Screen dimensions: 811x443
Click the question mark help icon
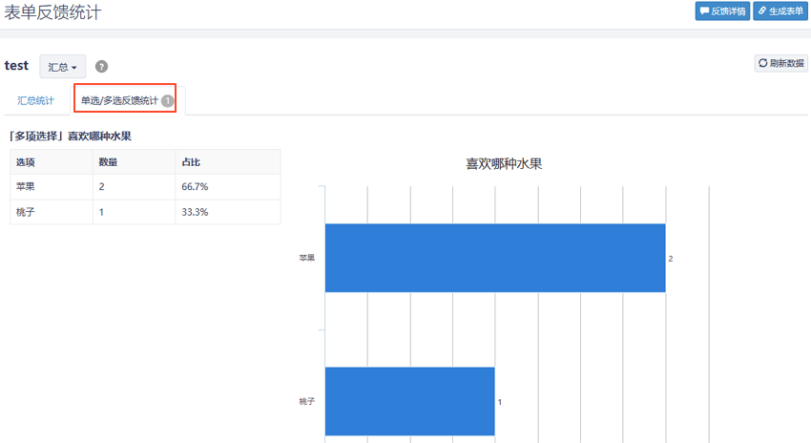click(x=101, y=66)
